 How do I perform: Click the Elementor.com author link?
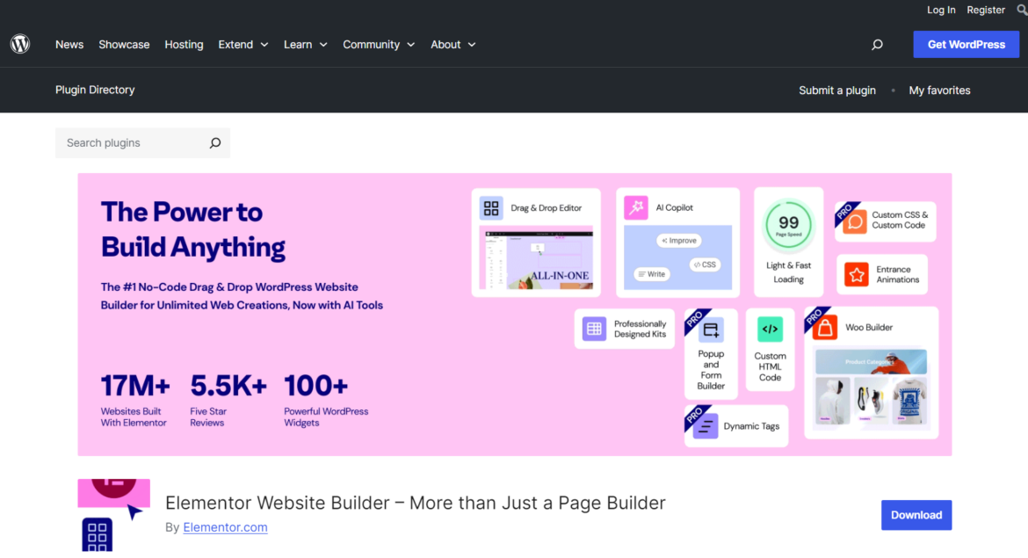pos(225,526)
